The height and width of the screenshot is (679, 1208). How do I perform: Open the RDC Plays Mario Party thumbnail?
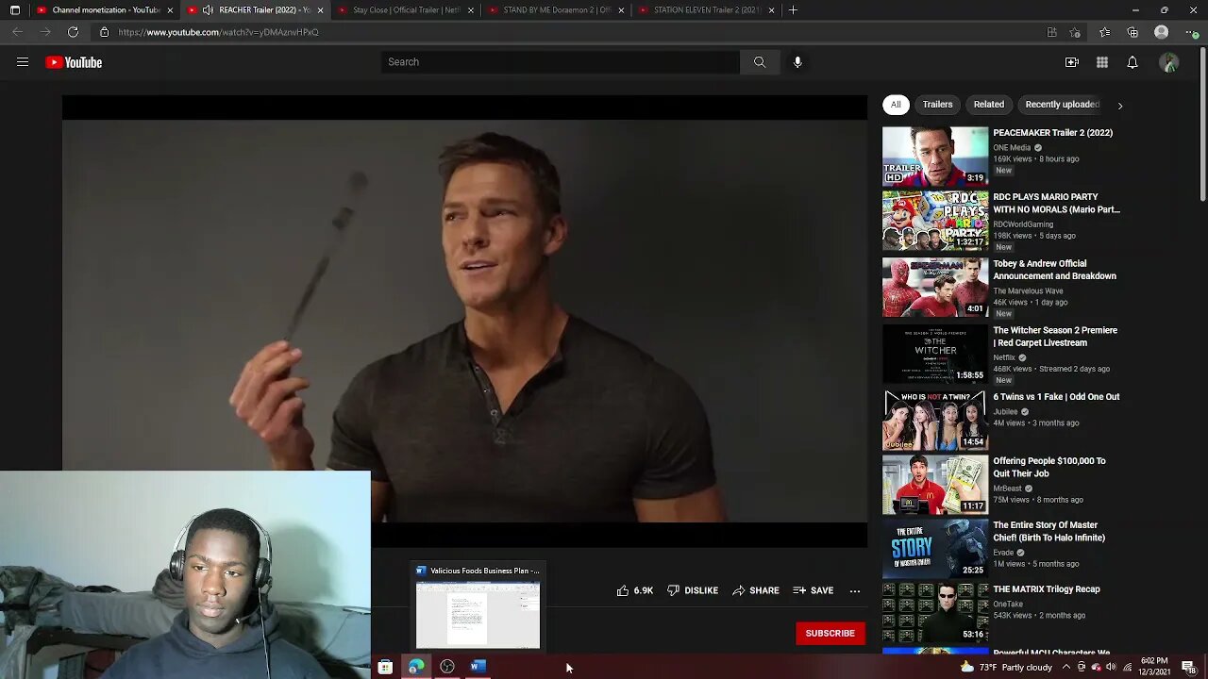(x=935, y=222)
